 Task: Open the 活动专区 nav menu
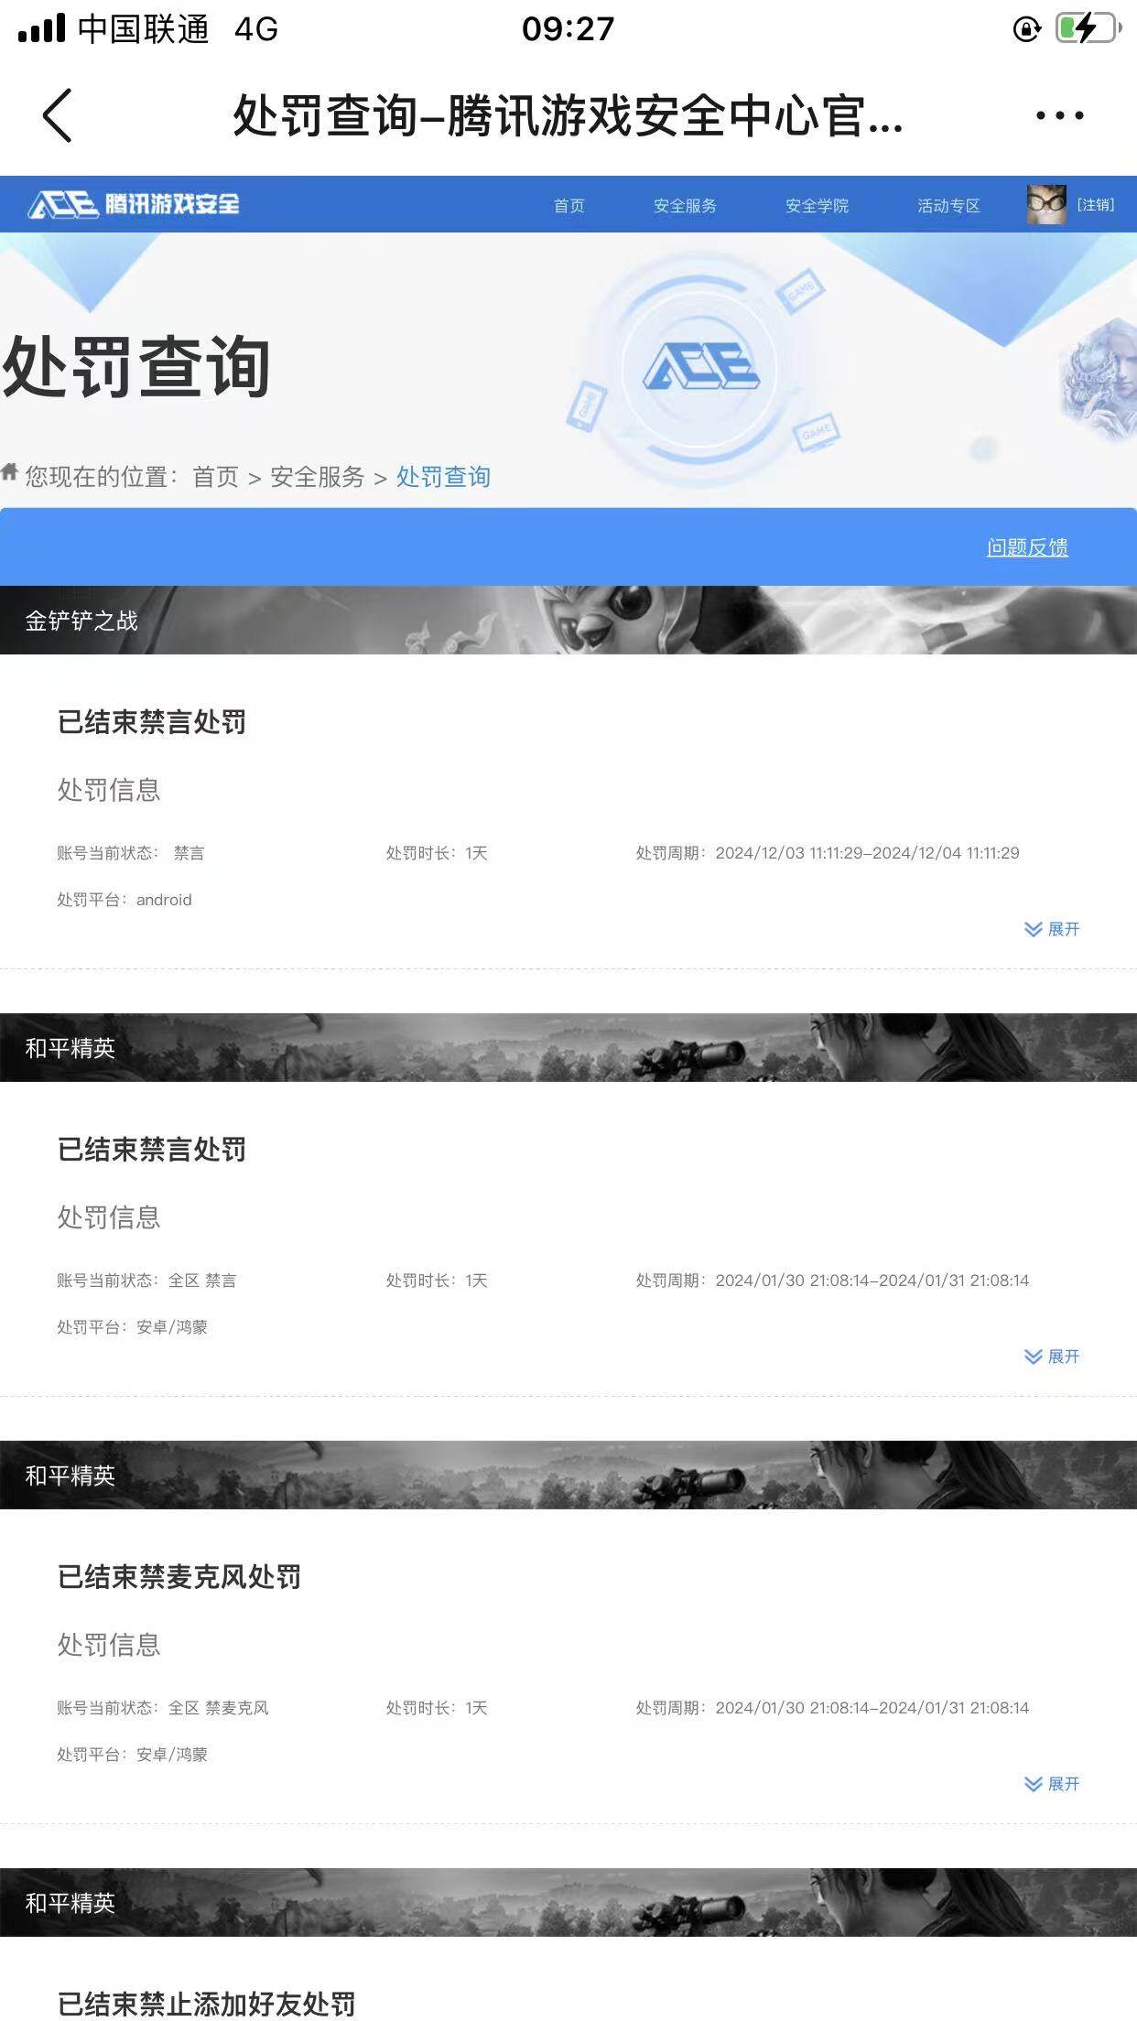[x=948, y=205]
